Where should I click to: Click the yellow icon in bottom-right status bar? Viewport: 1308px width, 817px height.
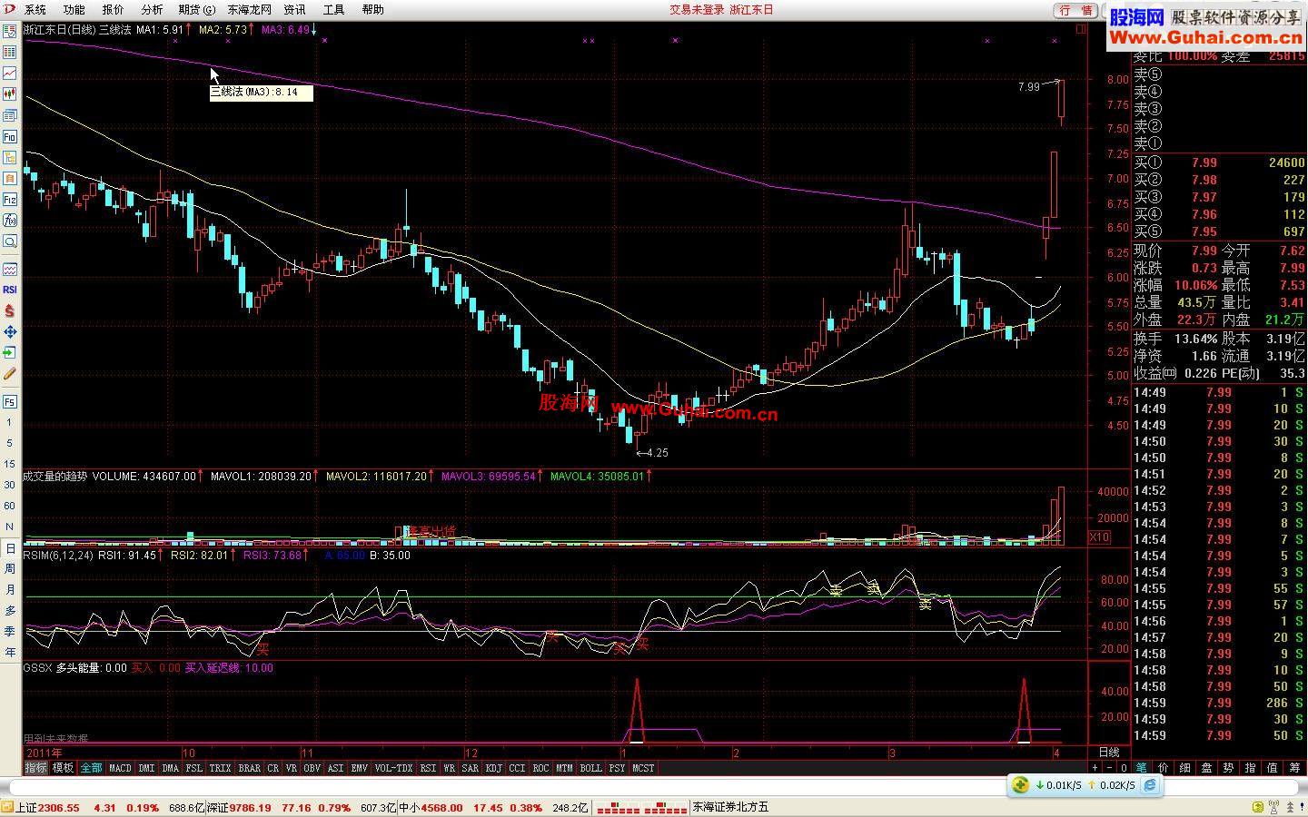(1258, 807)
